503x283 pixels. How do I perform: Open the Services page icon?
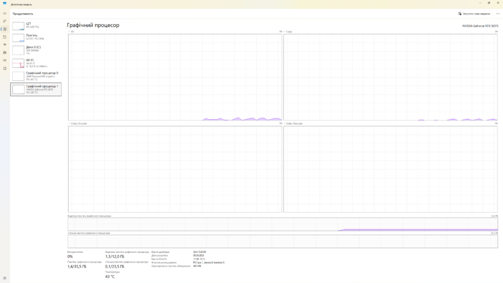point(5,68)
